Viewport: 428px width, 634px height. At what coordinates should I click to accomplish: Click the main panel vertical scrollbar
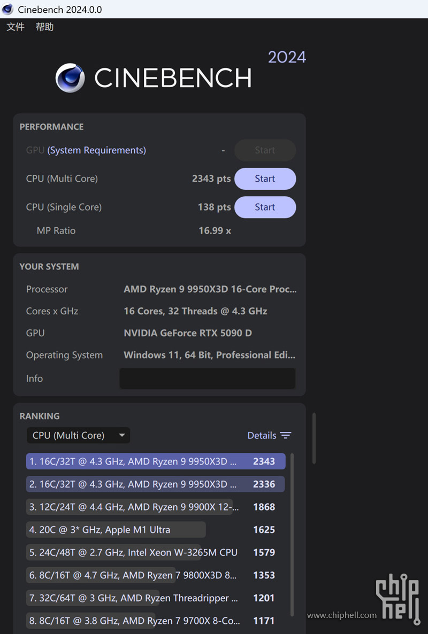tap(314, 437)
